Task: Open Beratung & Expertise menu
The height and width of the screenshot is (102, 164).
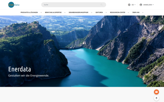Action: coord(53,13)
